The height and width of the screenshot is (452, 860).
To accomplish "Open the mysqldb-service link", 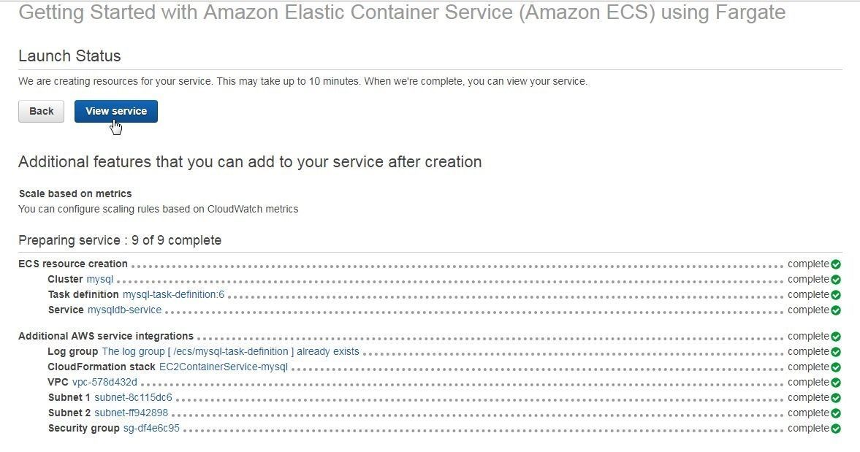I will [124, 310].
